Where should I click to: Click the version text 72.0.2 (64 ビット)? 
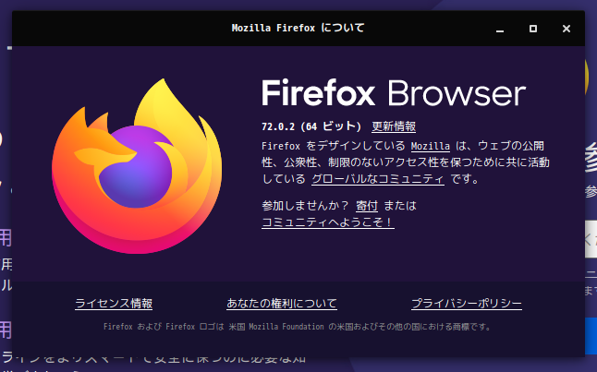(311, 126)
